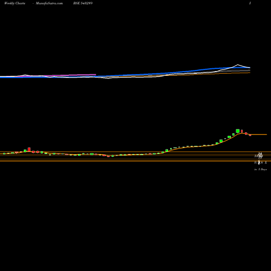Click the 'MunafaSutra.com' label
Viewport: 271px width, 271px height.
tap(49, 3)
